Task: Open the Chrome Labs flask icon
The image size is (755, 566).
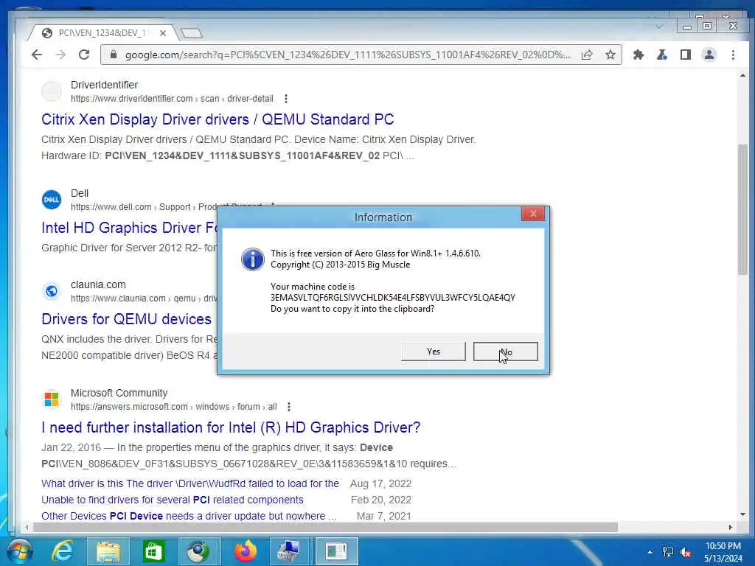Action: click(662, 55)
